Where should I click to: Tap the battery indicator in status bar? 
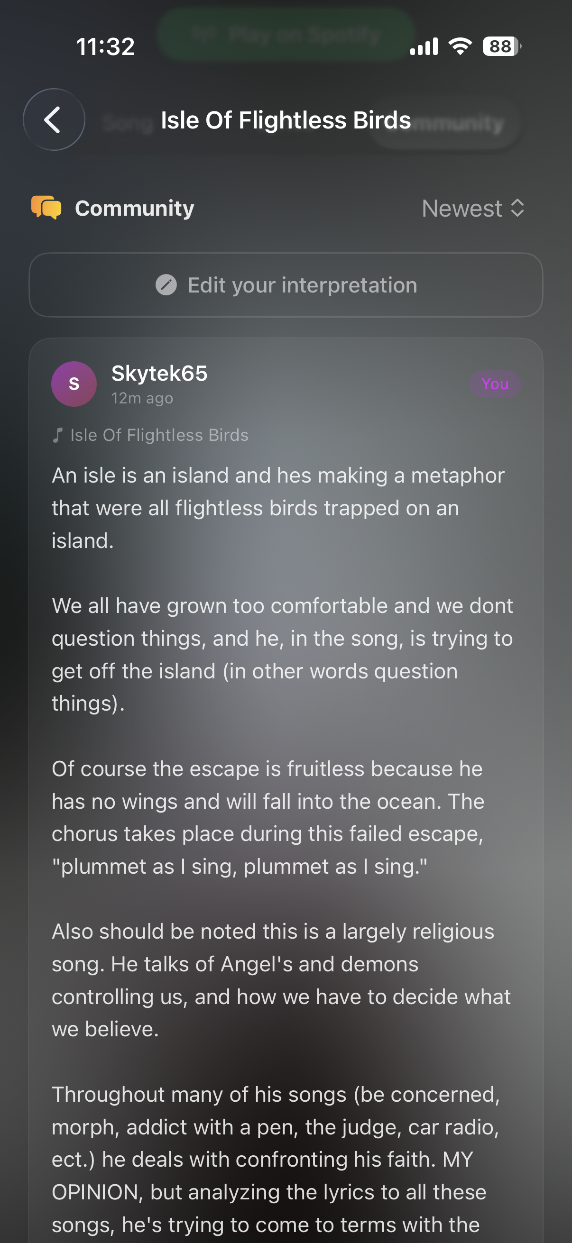501,47
